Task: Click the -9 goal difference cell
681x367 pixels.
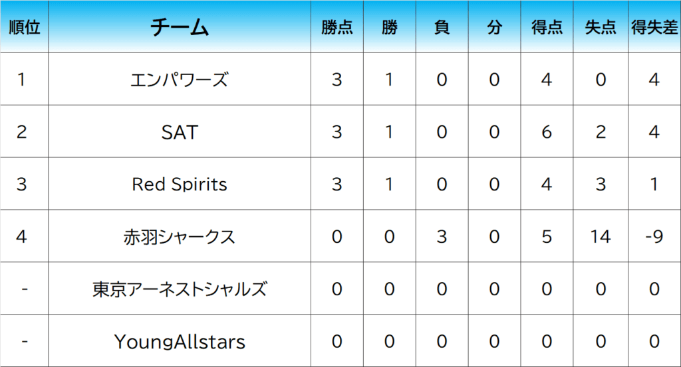Action: coord(654,236)
